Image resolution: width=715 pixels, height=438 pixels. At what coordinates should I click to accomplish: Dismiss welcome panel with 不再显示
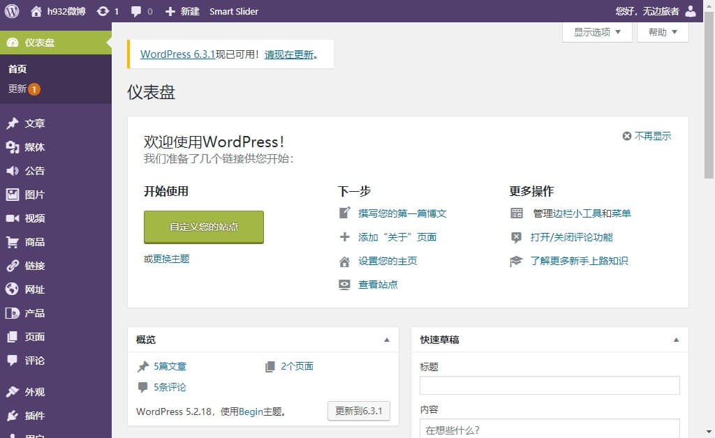(x=647, y=136)
